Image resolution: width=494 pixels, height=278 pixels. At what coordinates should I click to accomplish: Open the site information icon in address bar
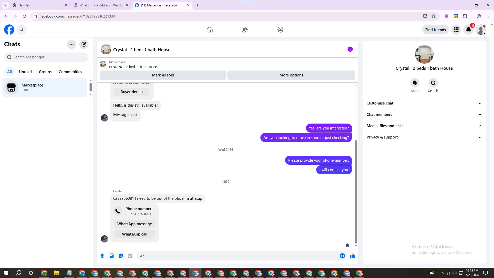[36, 16]
